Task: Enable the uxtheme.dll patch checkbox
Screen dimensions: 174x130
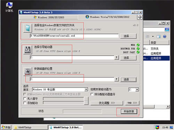Action: [25, 94]
